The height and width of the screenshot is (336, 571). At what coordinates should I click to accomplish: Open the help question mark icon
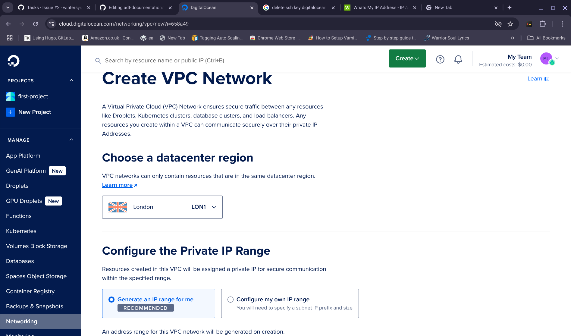440,59
